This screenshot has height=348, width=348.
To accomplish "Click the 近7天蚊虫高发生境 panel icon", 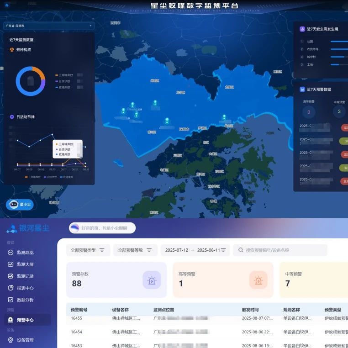I will (x=302, y=29).
